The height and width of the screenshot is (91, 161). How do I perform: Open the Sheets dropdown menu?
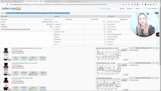(130, 9)
